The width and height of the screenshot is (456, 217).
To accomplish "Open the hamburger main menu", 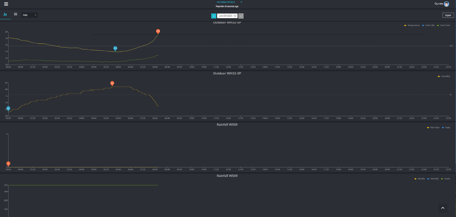I will (x=6, y=4).
